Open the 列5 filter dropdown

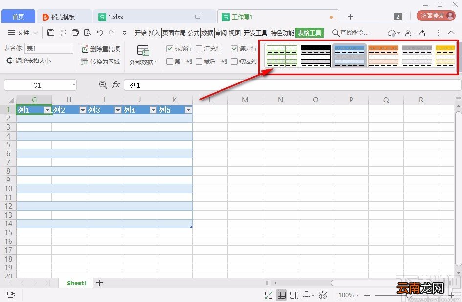coord(188,110)
